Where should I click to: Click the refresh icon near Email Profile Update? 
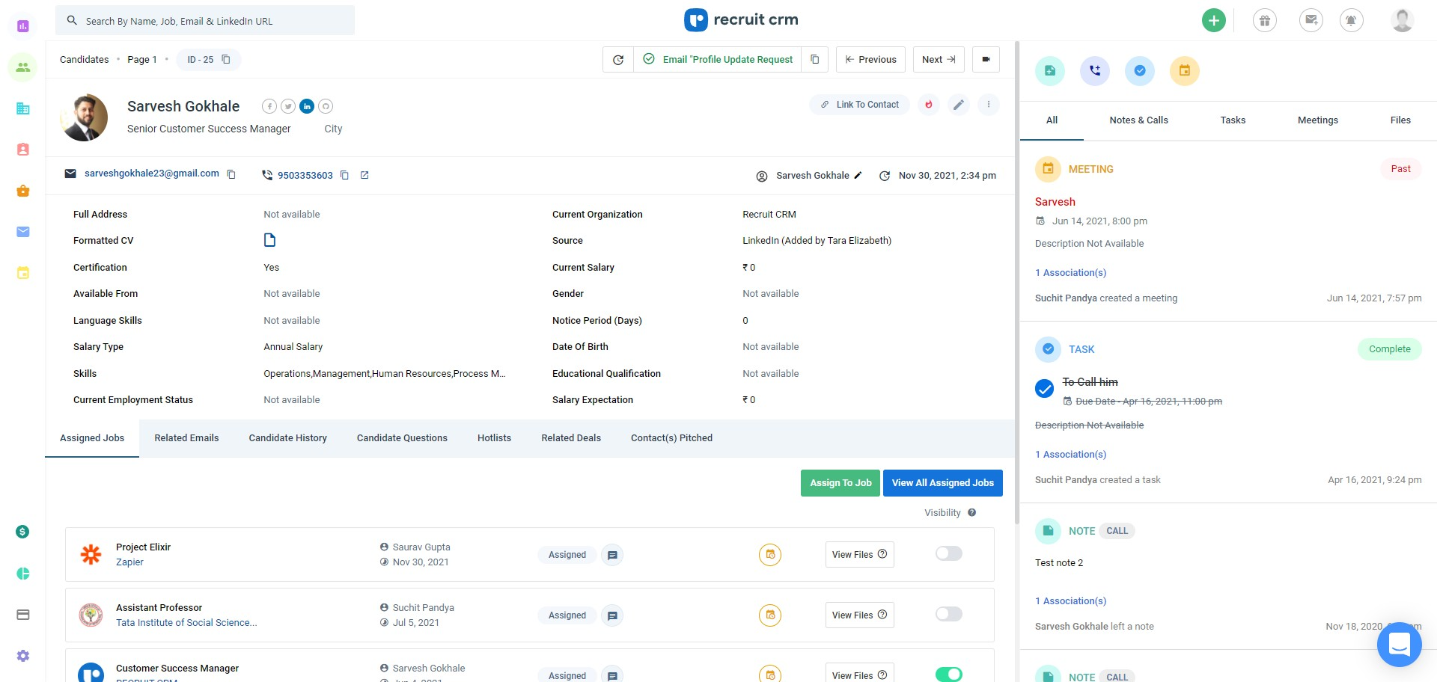tap(618, 60)
